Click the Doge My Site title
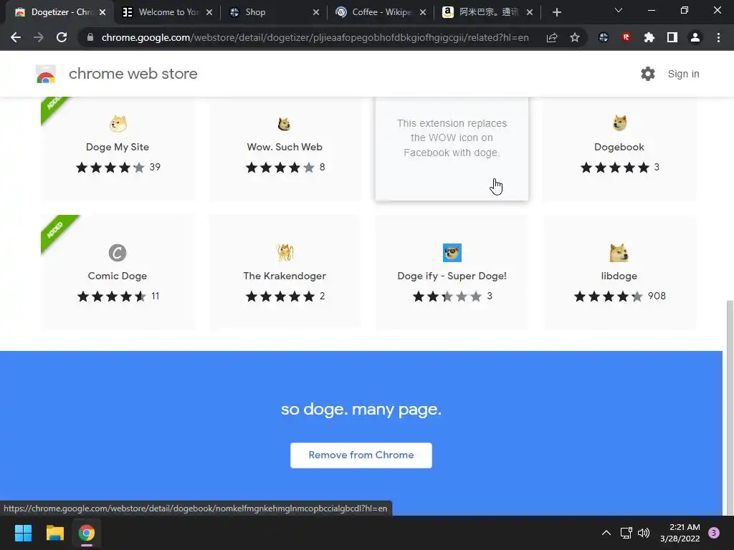The width and height of the screenshot is (734, 550). (x=118, y=147)
